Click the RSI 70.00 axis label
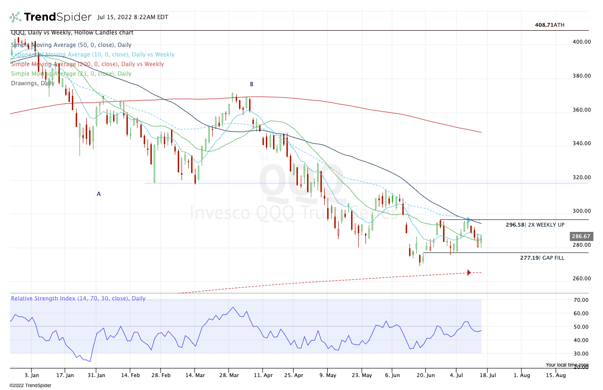The image size is (603, 390). point(581,300)
